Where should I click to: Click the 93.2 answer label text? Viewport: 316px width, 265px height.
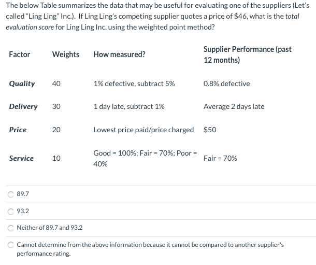[23, 211]
